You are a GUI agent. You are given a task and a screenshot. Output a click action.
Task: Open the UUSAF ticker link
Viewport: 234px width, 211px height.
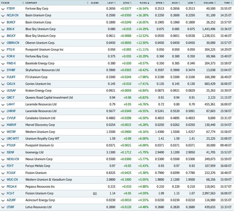pos(11,90)
